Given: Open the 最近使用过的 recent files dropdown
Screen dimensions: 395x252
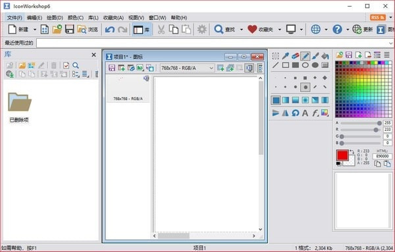Looking at the screenshot, I should point(390,43).
